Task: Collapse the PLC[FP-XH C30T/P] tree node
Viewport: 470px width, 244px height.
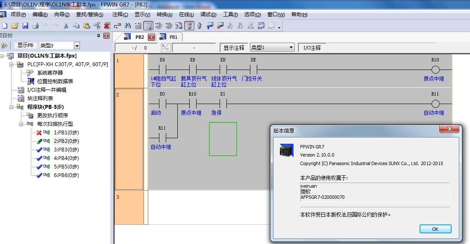Action: [12, 64]
